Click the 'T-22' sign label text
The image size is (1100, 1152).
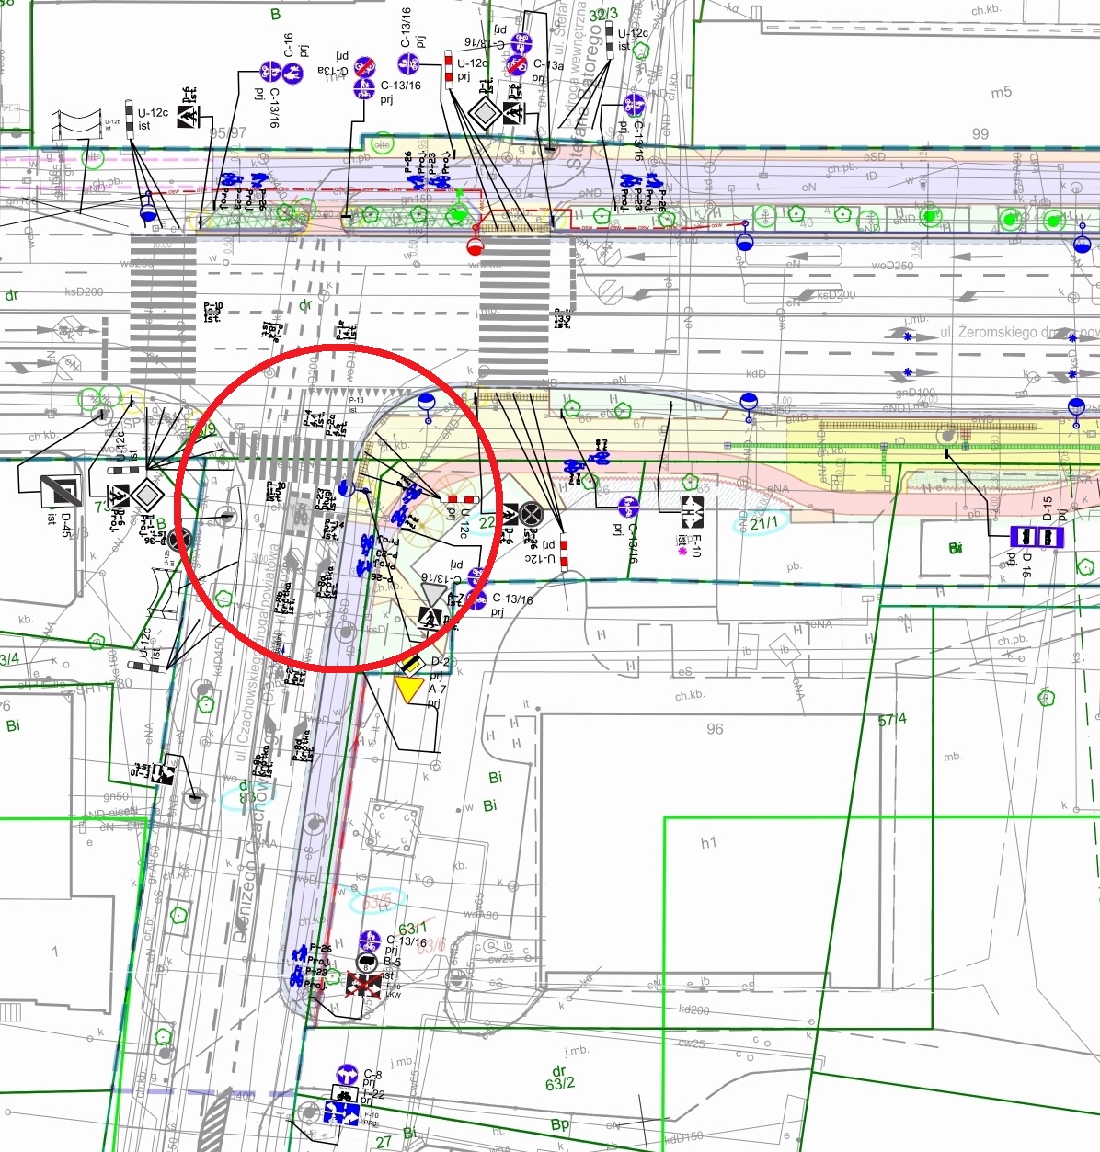(x=373, y=1094)
